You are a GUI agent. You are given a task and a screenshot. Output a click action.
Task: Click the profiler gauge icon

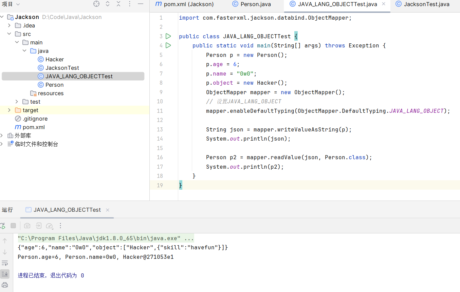[x=50, y=226]
